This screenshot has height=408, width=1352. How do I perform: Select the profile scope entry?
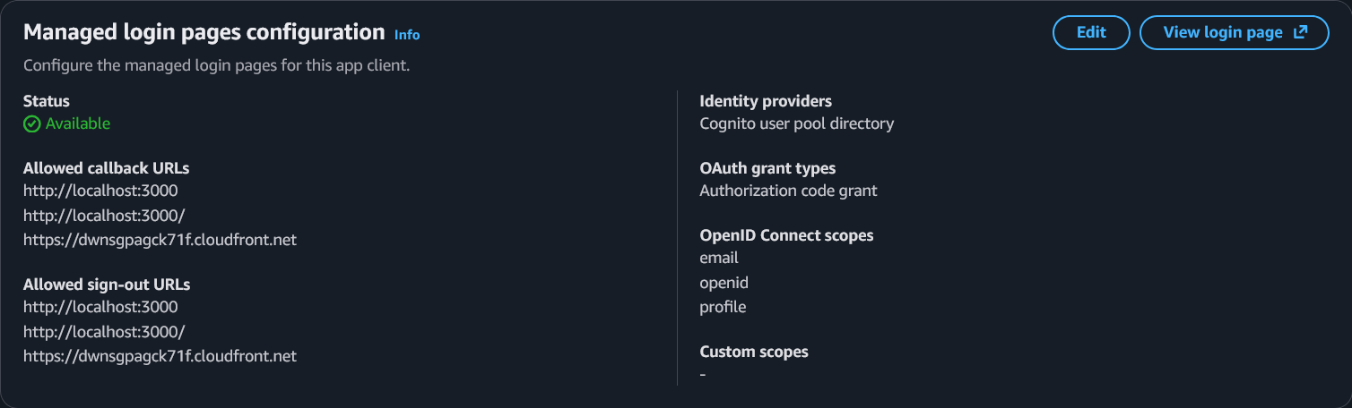click(723, 307)
